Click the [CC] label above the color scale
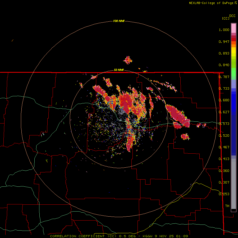Screen dimensions: 238x238 [x=226, y=18]
